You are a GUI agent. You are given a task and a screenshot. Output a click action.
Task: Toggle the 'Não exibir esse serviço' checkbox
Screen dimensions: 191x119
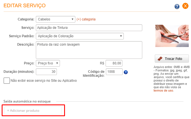point(6,81)
